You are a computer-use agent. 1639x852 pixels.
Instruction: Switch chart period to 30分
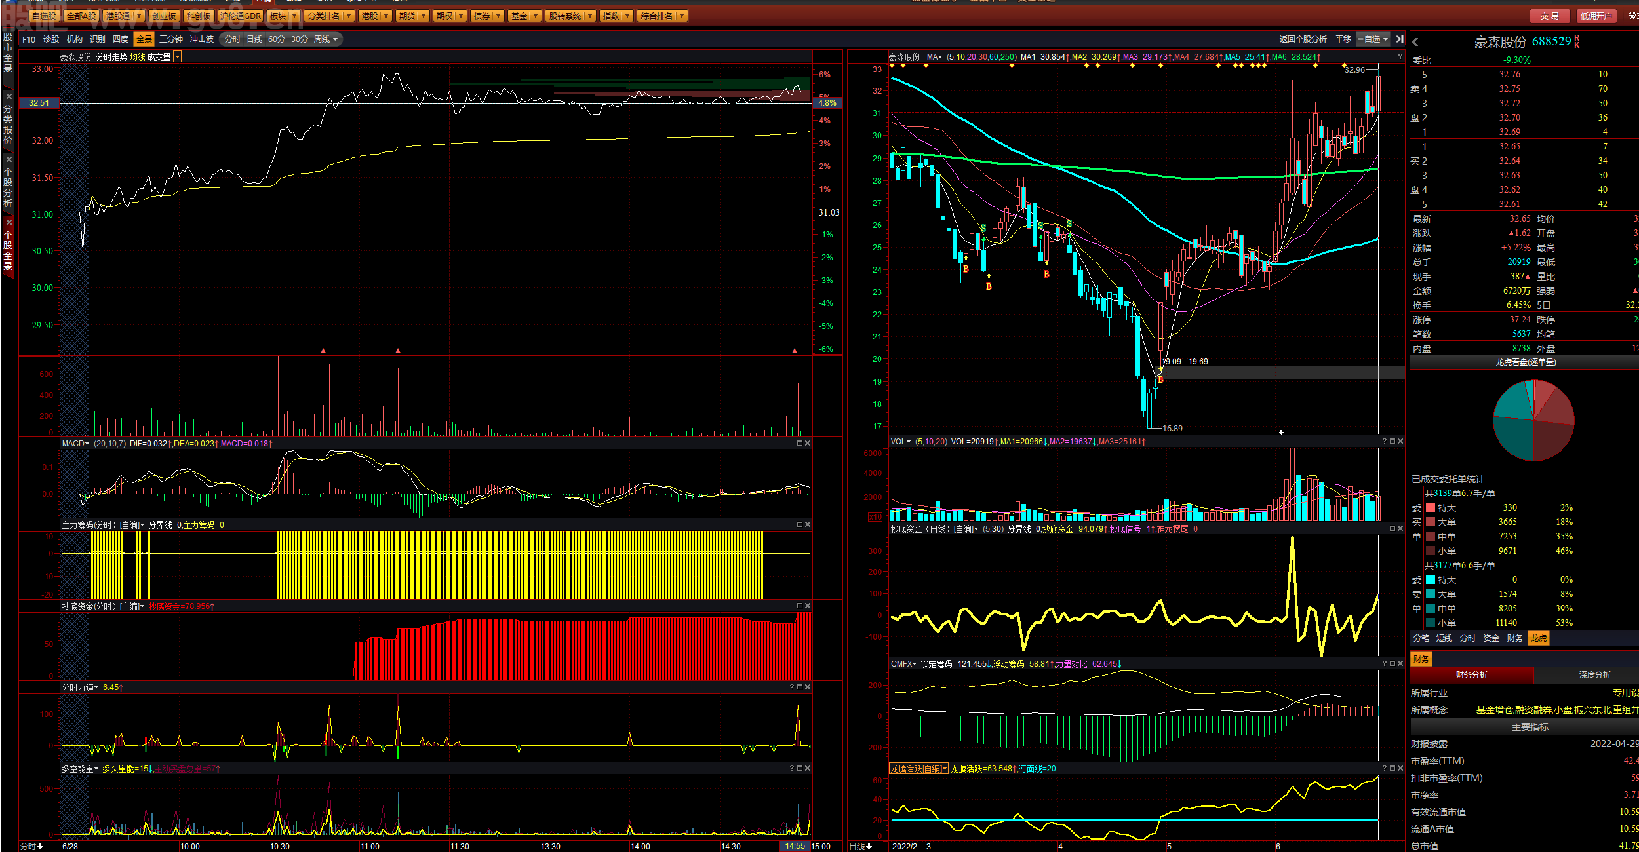pos(300,39)
